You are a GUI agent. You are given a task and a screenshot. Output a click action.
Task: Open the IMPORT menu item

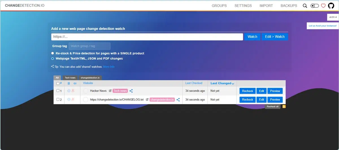click(266, 6)
